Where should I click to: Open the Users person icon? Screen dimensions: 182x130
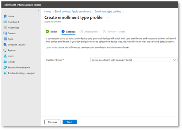pyautogui.click(x=5, y=56)
